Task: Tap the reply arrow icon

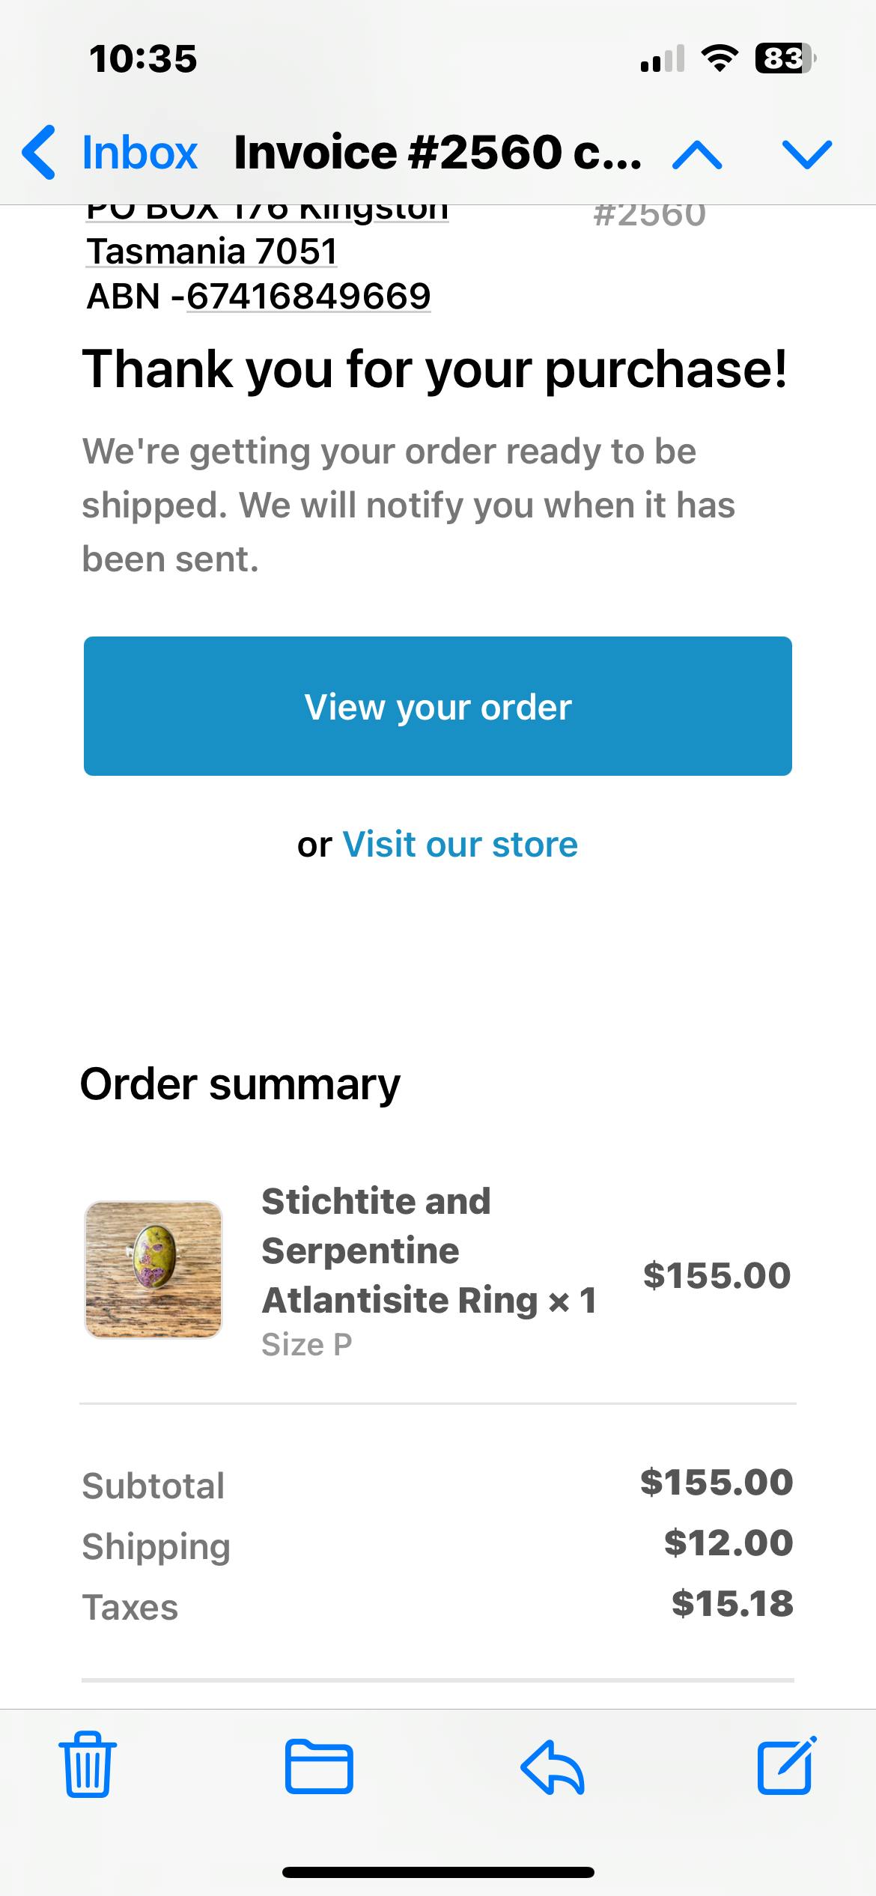Action: tap(553, 1766)
